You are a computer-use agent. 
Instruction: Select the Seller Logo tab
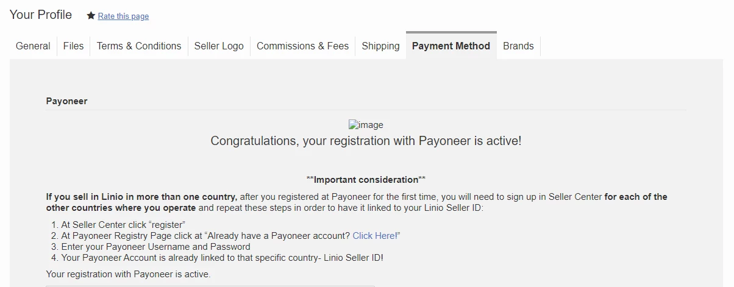pyautogui.click(x=219, y=46)
